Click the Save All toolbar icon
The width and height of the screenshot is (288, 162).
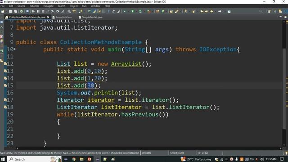pos(16,11)
